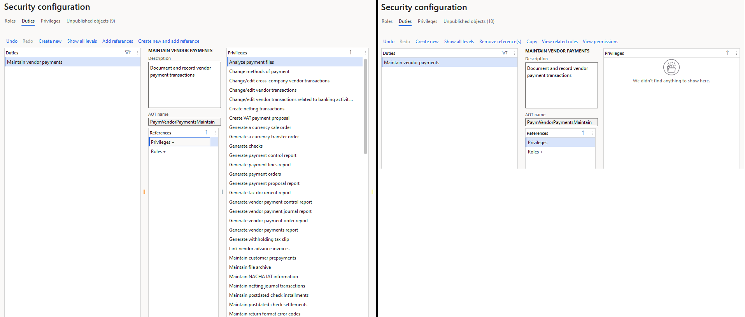The width and height of the screenshot is (745, 317).
Task: Open options menu of left Privileges list
Action: point(365,52)
